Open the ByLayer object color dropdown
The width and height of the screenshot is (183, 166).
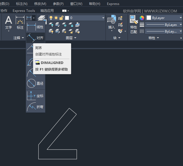point(181,18)
